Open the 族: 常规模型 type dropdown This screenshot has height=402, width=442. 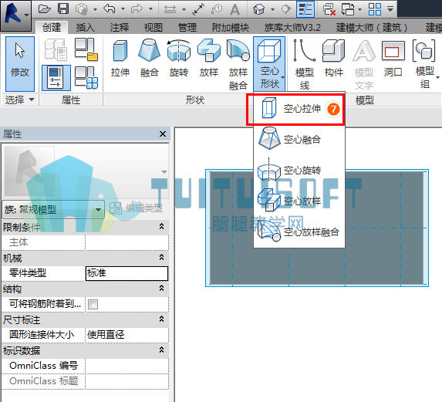click(53, 209)
